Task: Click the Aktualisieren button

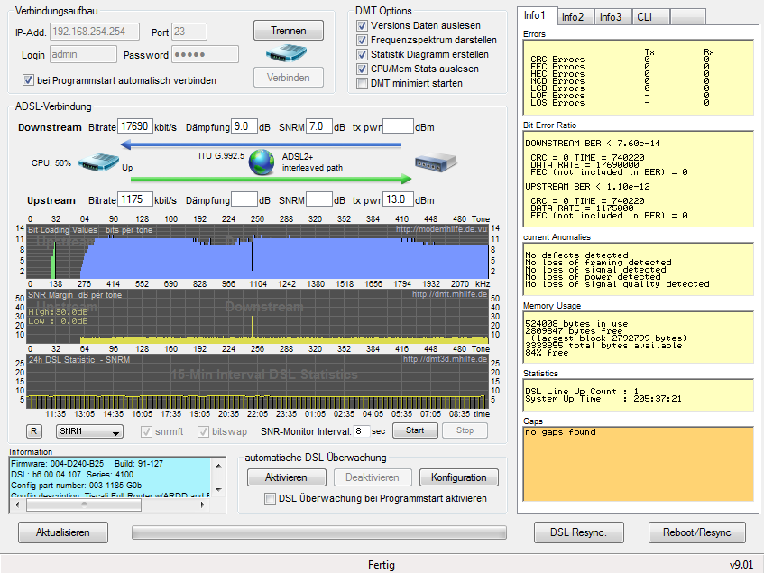Action: pyautogui.click(x=63, y=532)
